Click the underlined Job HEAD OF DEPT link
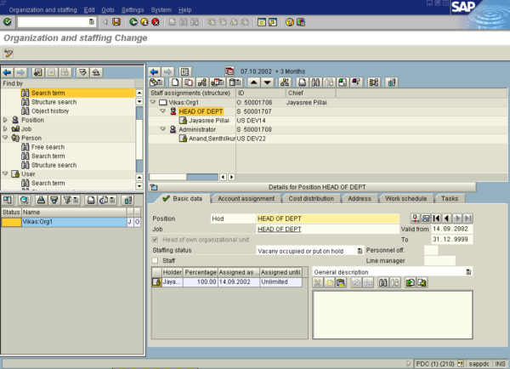The height and width of the screenshot is (369, 510). 280,229
